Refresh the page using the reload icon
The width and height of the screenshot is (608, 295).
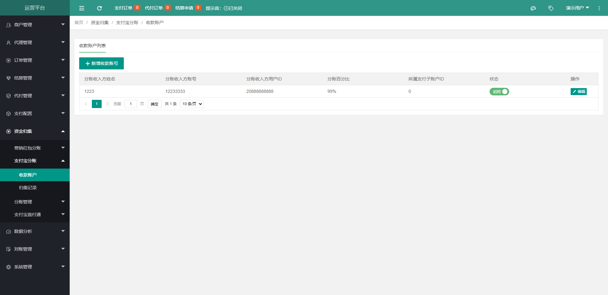point(99,8)
